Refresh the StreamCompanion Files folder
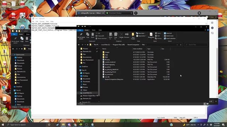 (181, 45)
